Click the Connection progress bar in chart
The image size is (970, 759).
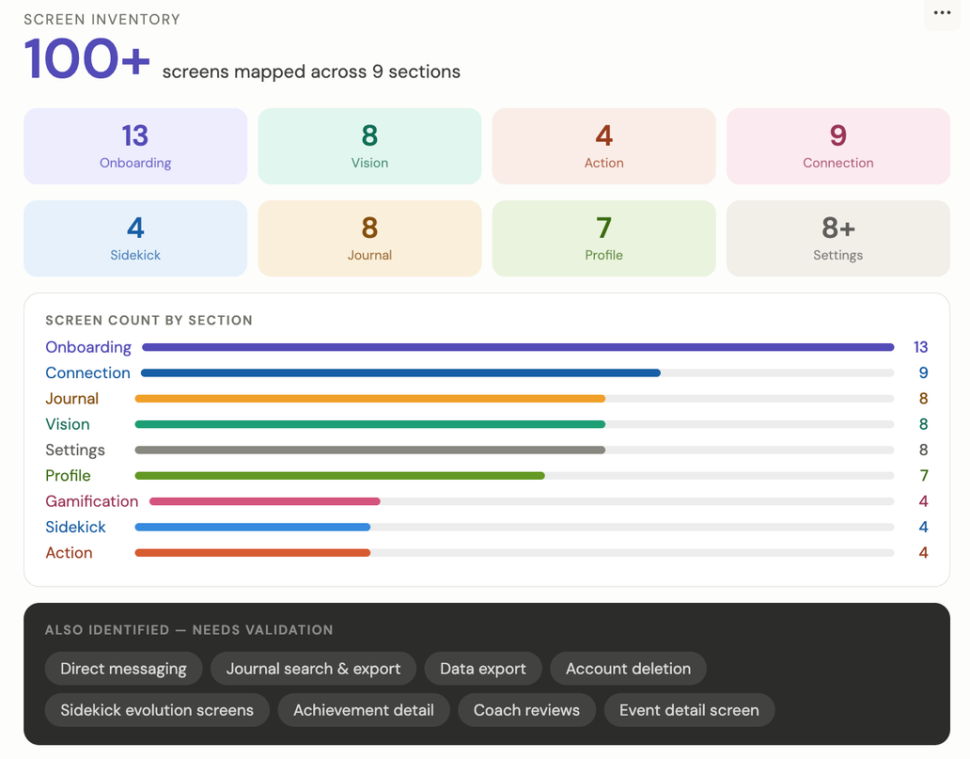tap(400, 373)
